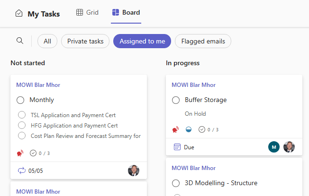Click the checklist 0/3 icon on Buffer Storage
Screen dimensions: 309x196
click(201, 129)
